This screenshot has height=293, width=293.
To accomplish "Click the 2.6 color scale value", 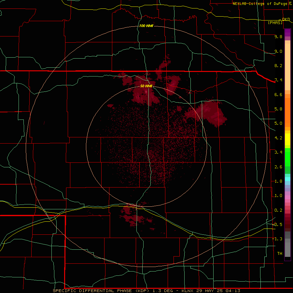I will [x=278, y=167].
